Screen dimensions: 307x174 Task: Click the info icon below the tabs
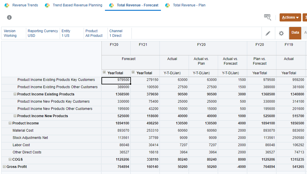coord(9,17)
